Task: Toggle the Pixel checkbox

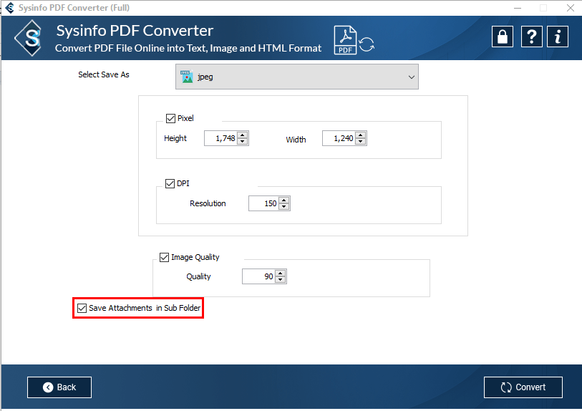Action: 171,118
